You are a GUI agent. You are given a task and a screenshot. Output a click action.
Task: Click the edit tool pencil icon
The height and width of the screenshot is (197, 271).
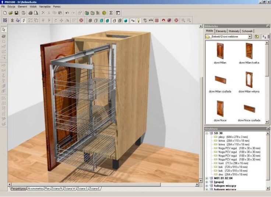[24, 20]
